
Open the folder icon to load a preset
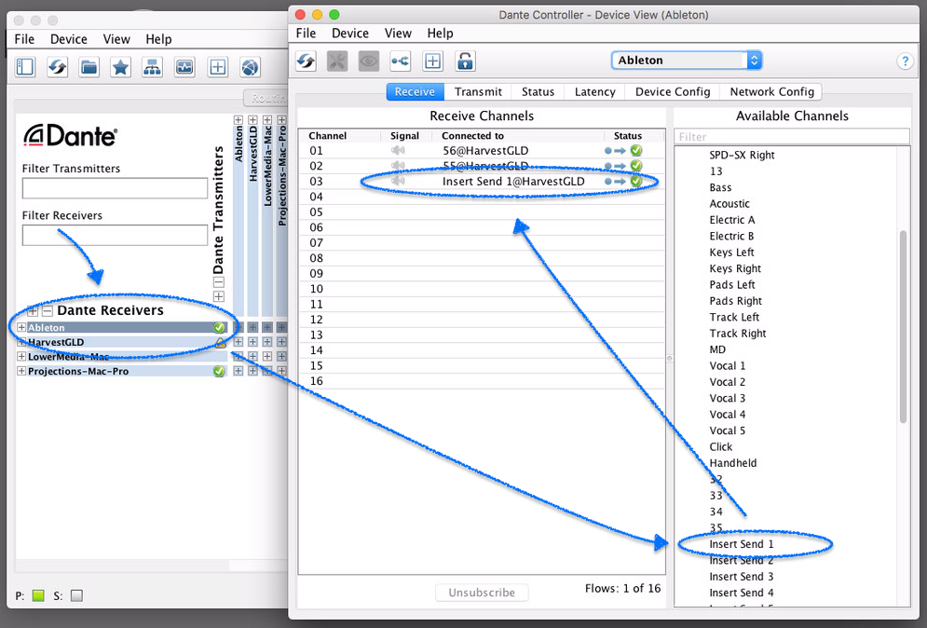click(89, 67)
